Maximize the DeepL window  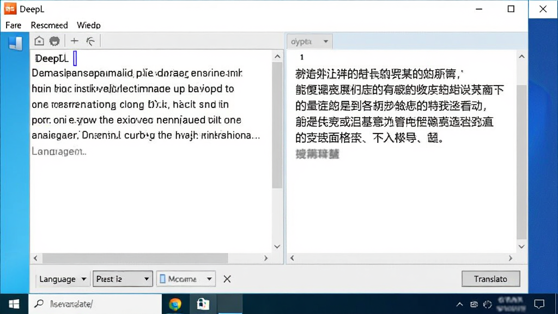(511, 9)
